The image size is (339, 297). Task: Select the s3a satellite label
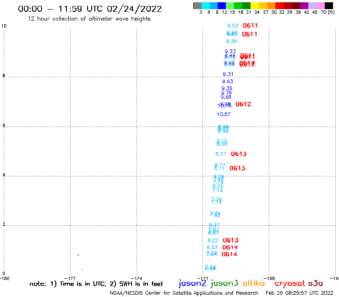(x=315, y=283)
